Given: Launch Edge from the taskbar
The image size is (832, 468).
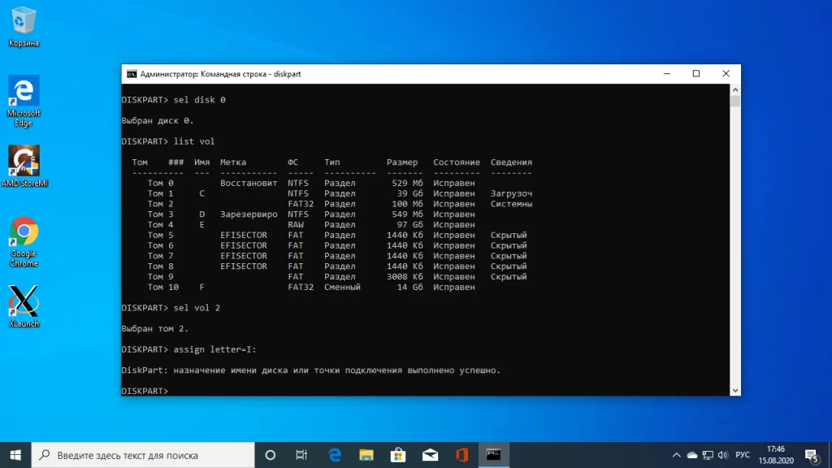Looking at the screenshot, I should point(335,455).
